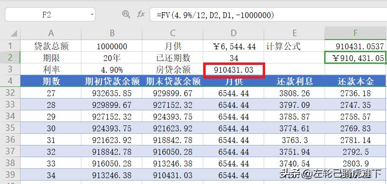387x184 pixels.
Task: Click the select-all corner triangle
Action: coord(14,34)
